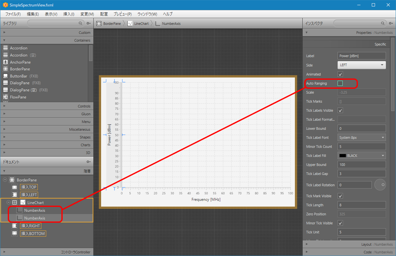Open the 変更(M) menu
The height and width of the screenshot is (256, 396).
tap(87, 14)
